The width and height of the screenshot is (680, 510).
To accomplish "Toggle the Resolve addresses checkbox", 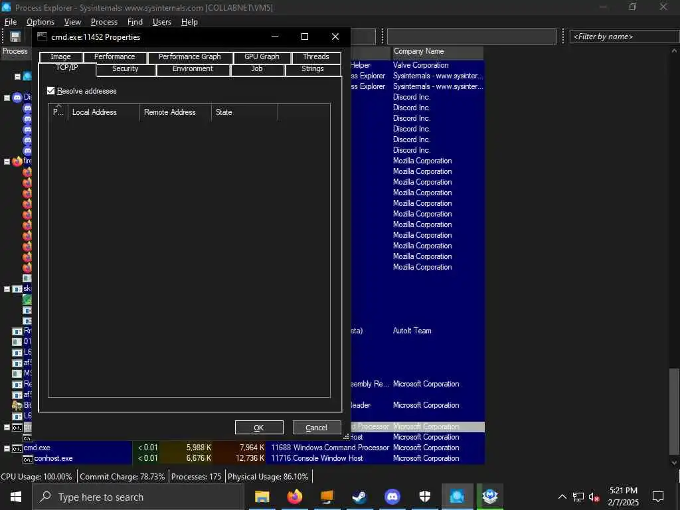I will click(x=50, y=90).
